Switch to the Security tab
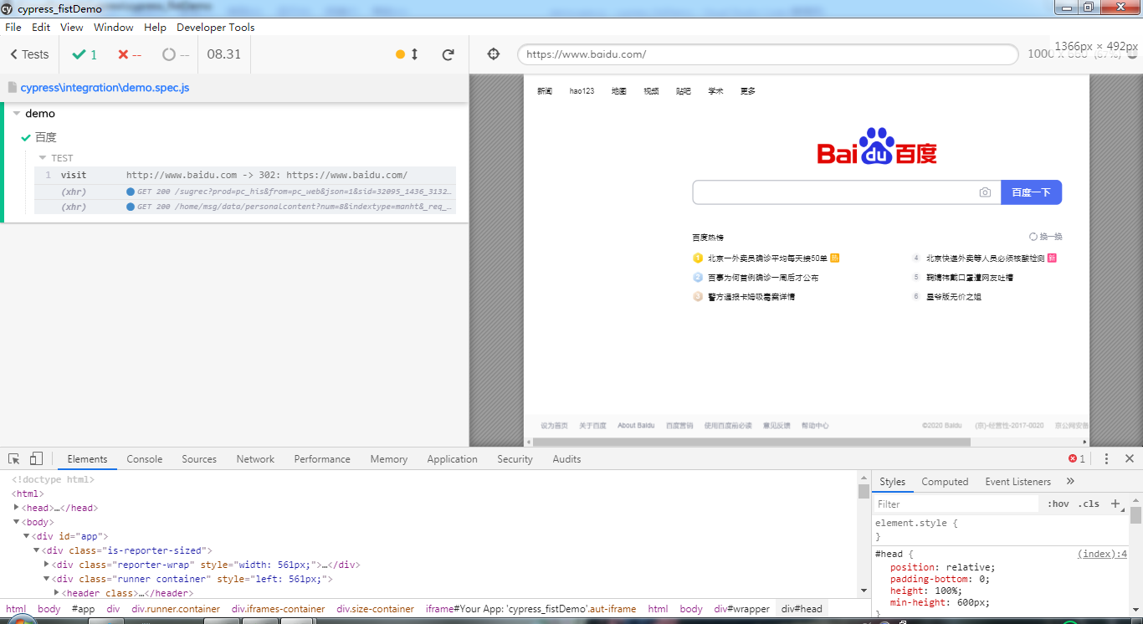This screenshot has width=1143, height=624. pyautogui.click(x=515, y=459)
